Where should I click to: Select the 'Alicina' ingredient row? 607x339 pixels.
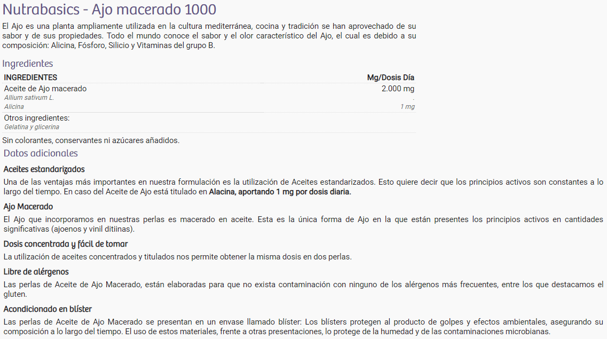click(209, 106)
